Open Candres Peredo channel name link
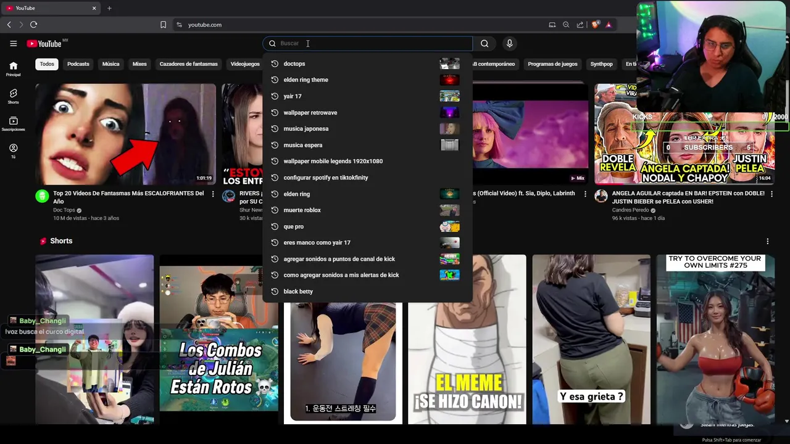This screenshot has height=444, width=790. click(630, 210)
